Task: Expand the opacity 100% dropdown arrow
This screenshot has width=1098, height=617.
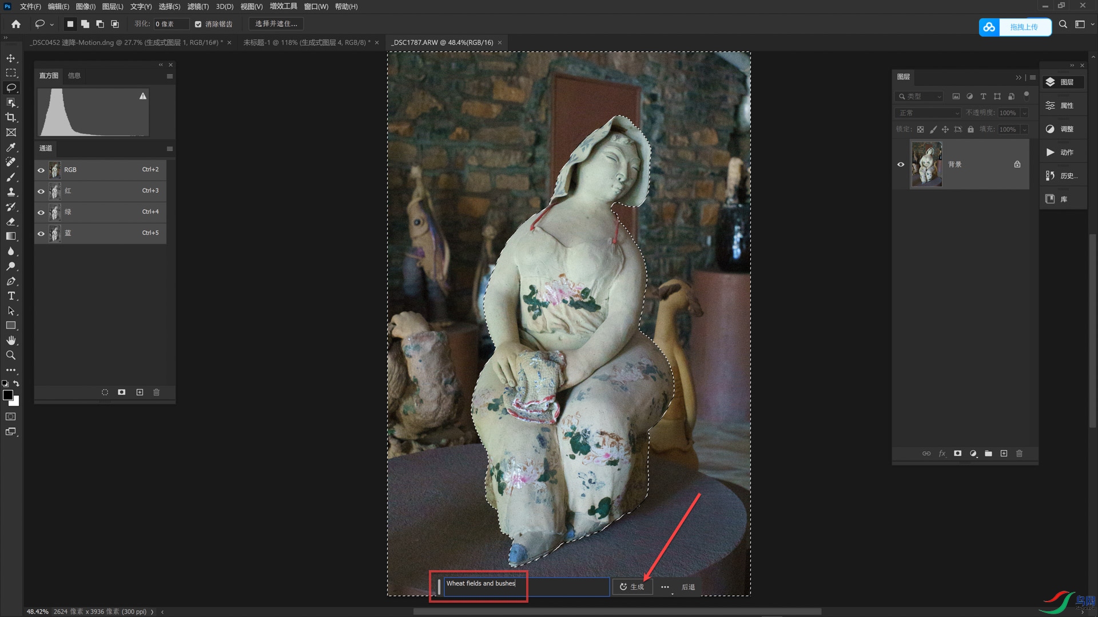Action: click(x=1024, y=113)
